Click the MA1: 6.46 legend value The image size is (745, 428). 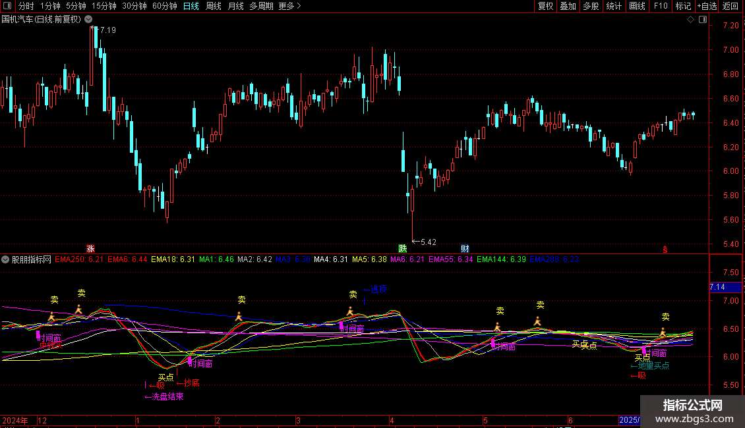216,259
